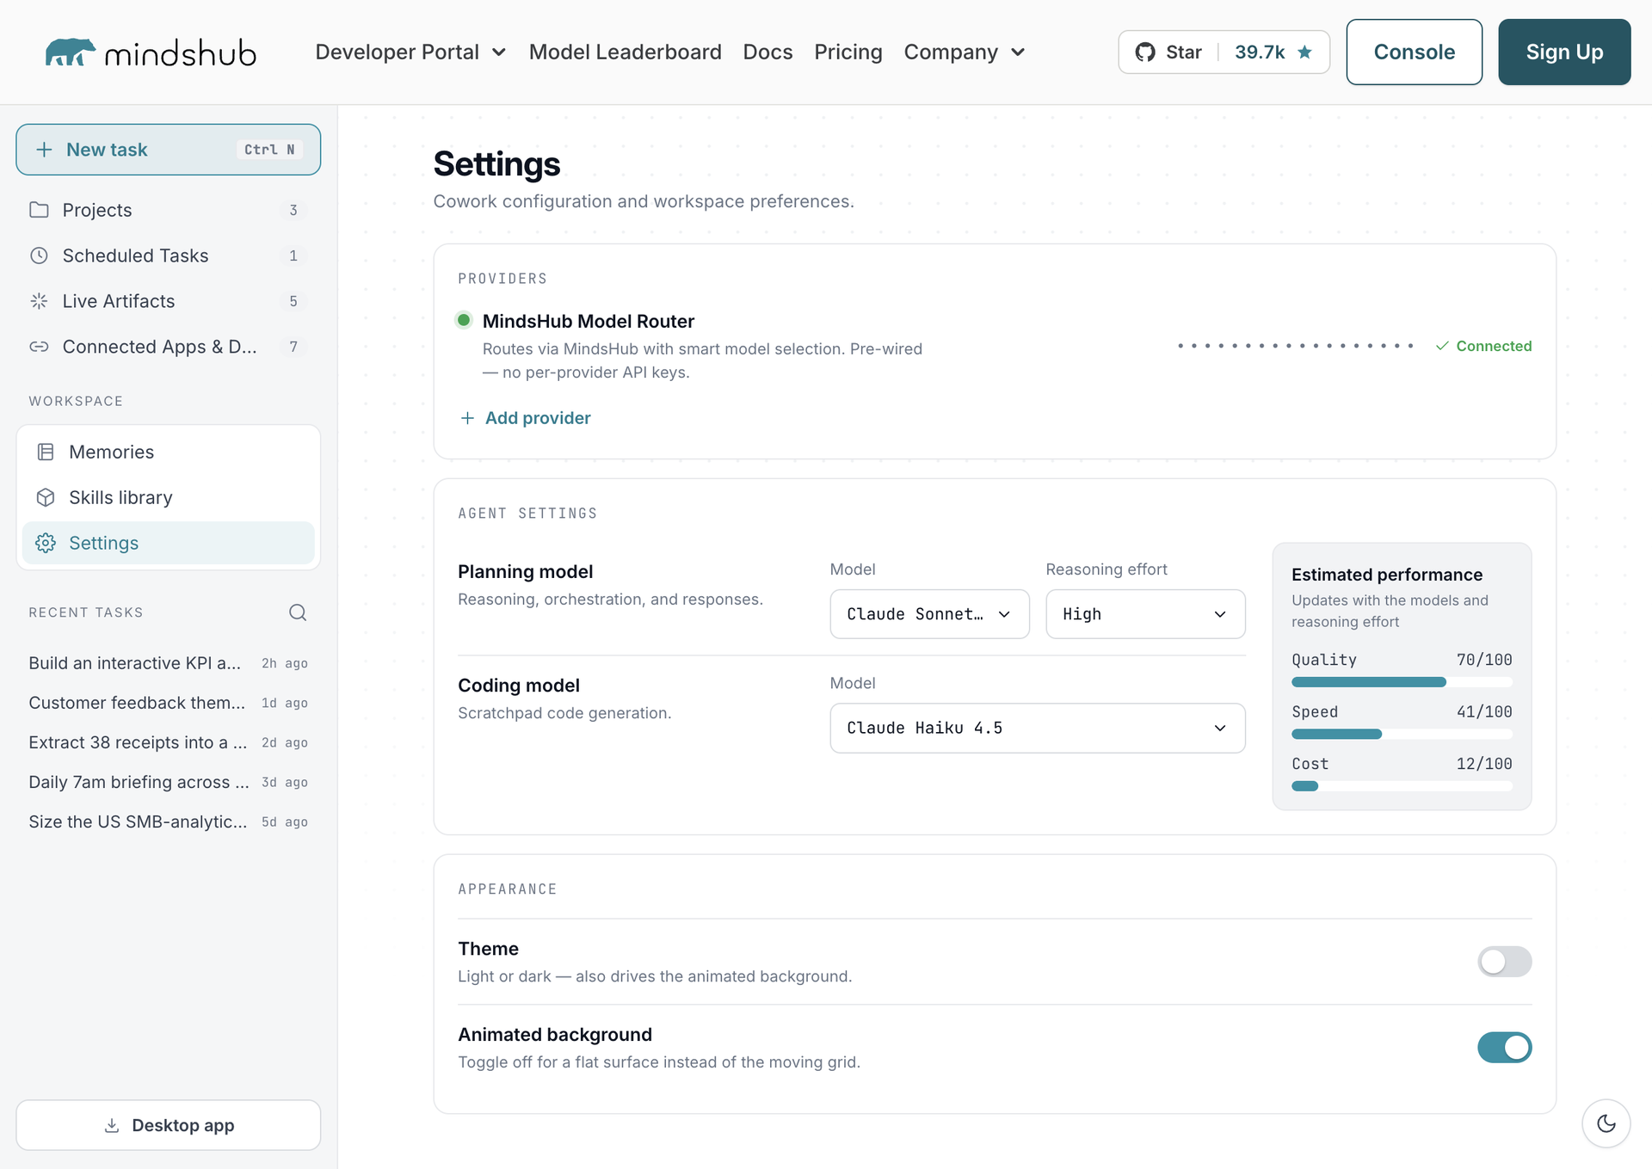Open the Coding model dropdown
The height and width of the screenshot is (1169, 1652).
[x=1038, y=728]
